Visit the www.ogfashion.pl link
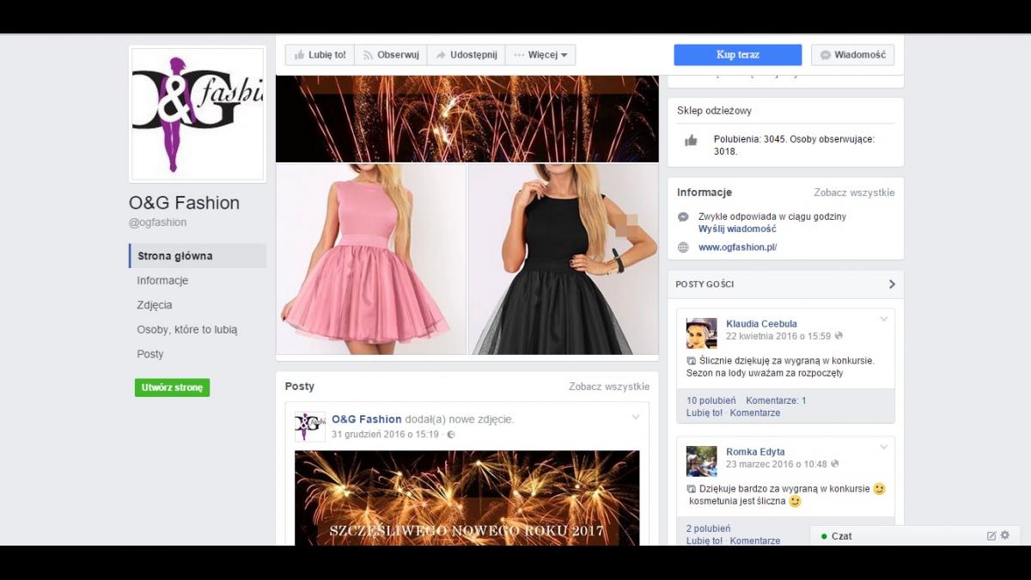Viewport: 1031px width, 580px height. 737,247
